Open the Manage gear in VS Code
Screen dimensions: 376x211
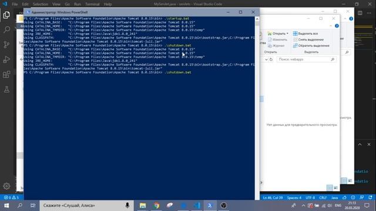[x=6, y=186]
